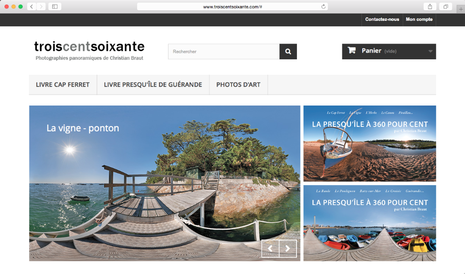Open the Cap Ferret book banner with sailboat

[x=369, y=143]
